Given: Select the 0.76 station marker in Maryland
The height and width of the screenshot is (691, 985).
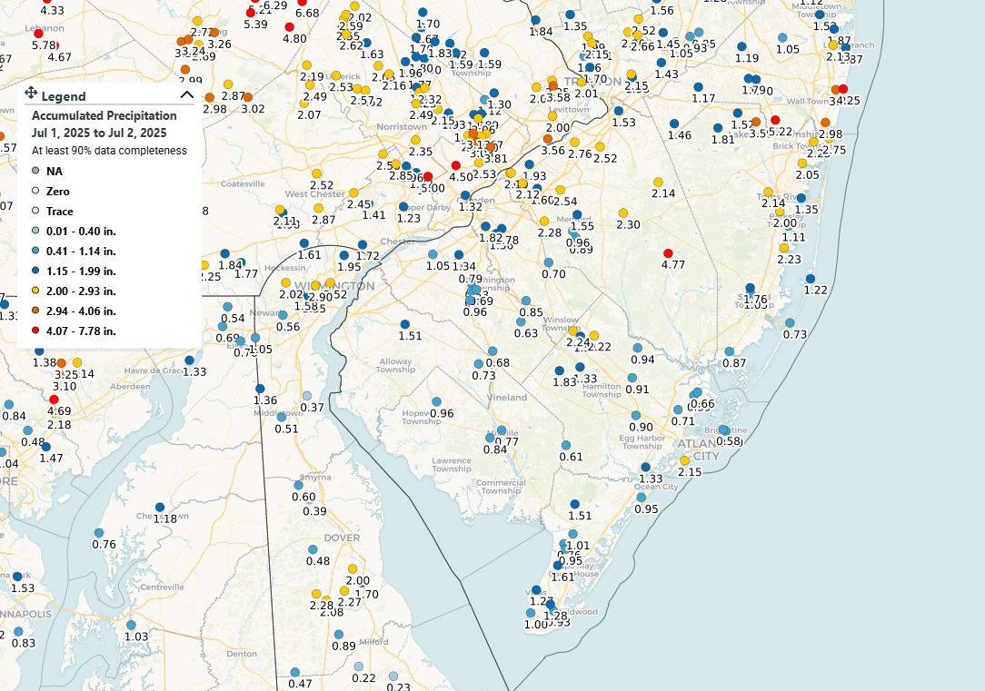Looking at the screenshot, I should pyautogui.click(x=99, y=533).
